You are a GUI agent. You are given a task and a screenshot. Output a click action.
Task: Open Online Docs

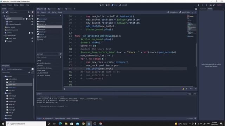[173, 12]
